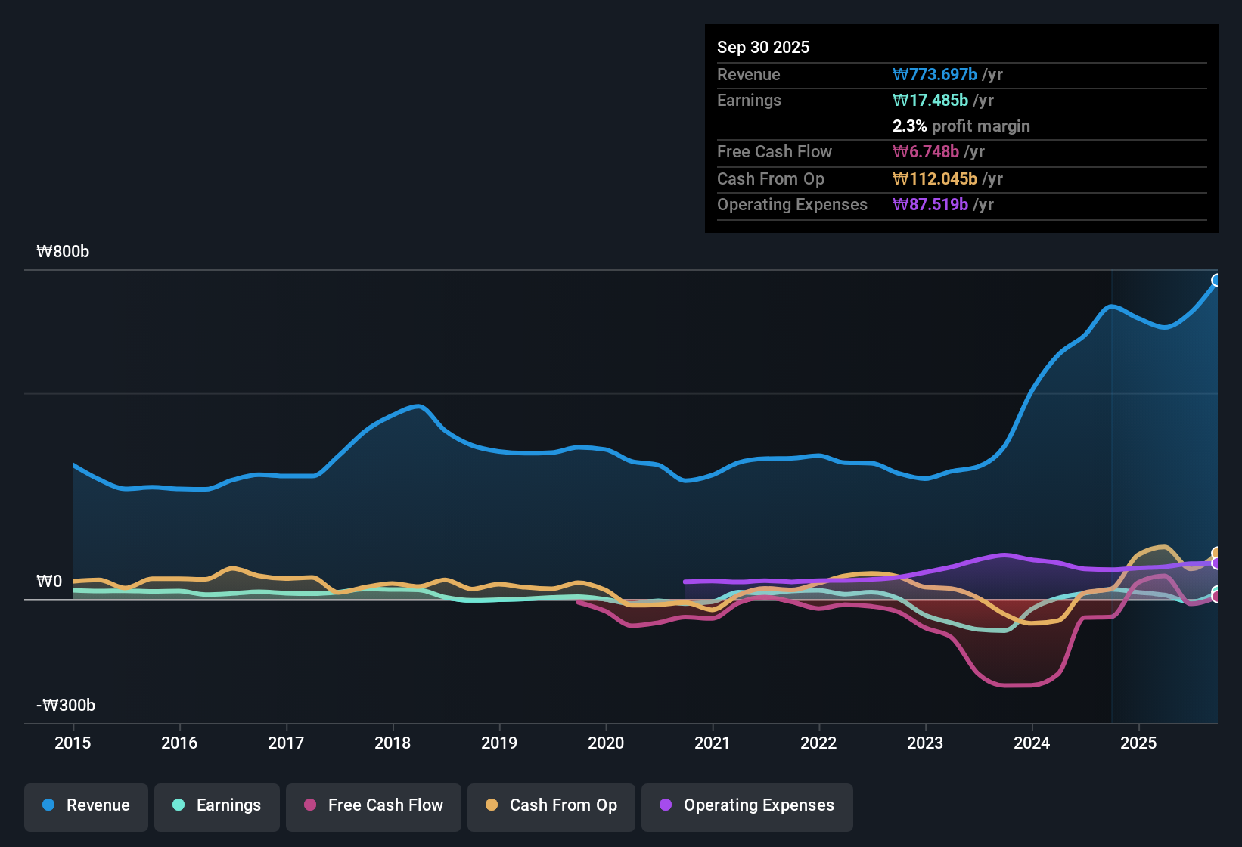Click the orange Cash From Op legend dot

pyautogui.click(x=491, y=805)
